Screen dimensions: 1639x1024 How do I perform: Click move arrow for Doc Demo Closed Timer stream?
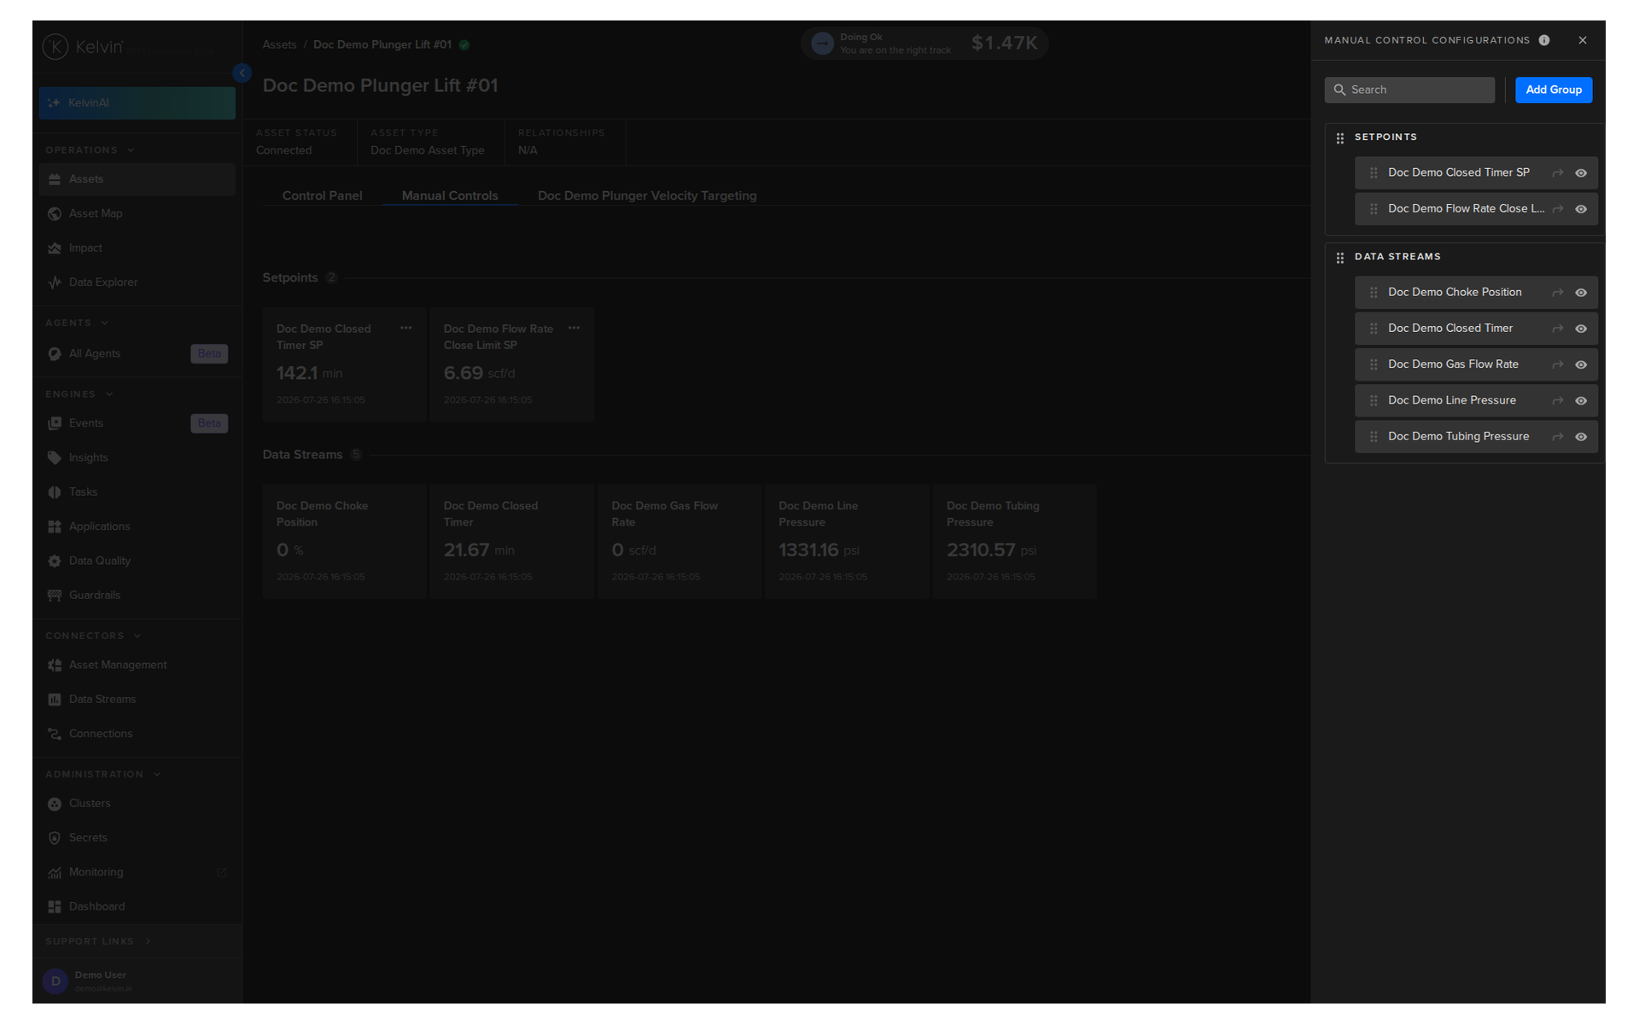coord(1558,329)
